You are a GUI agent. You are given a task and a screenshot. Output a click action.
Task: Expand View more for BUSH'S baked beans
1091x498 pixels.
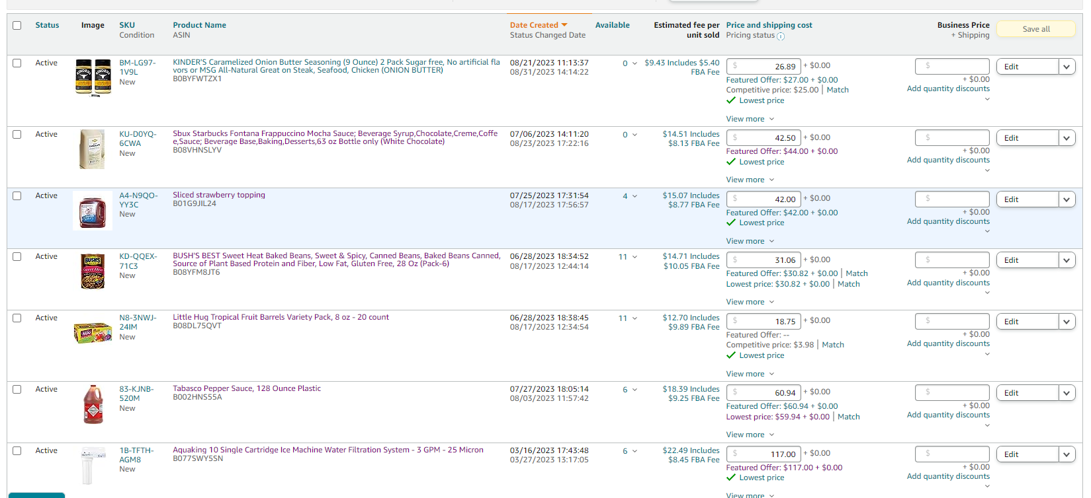pos(750,302)
